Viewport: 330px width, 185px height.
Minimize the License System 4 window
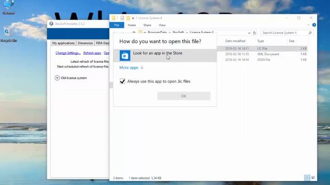pyautogui.click(x=287, y=18)
